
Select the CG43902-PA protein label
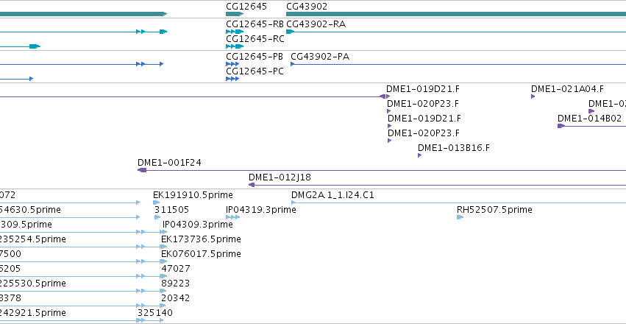point(320,56)
